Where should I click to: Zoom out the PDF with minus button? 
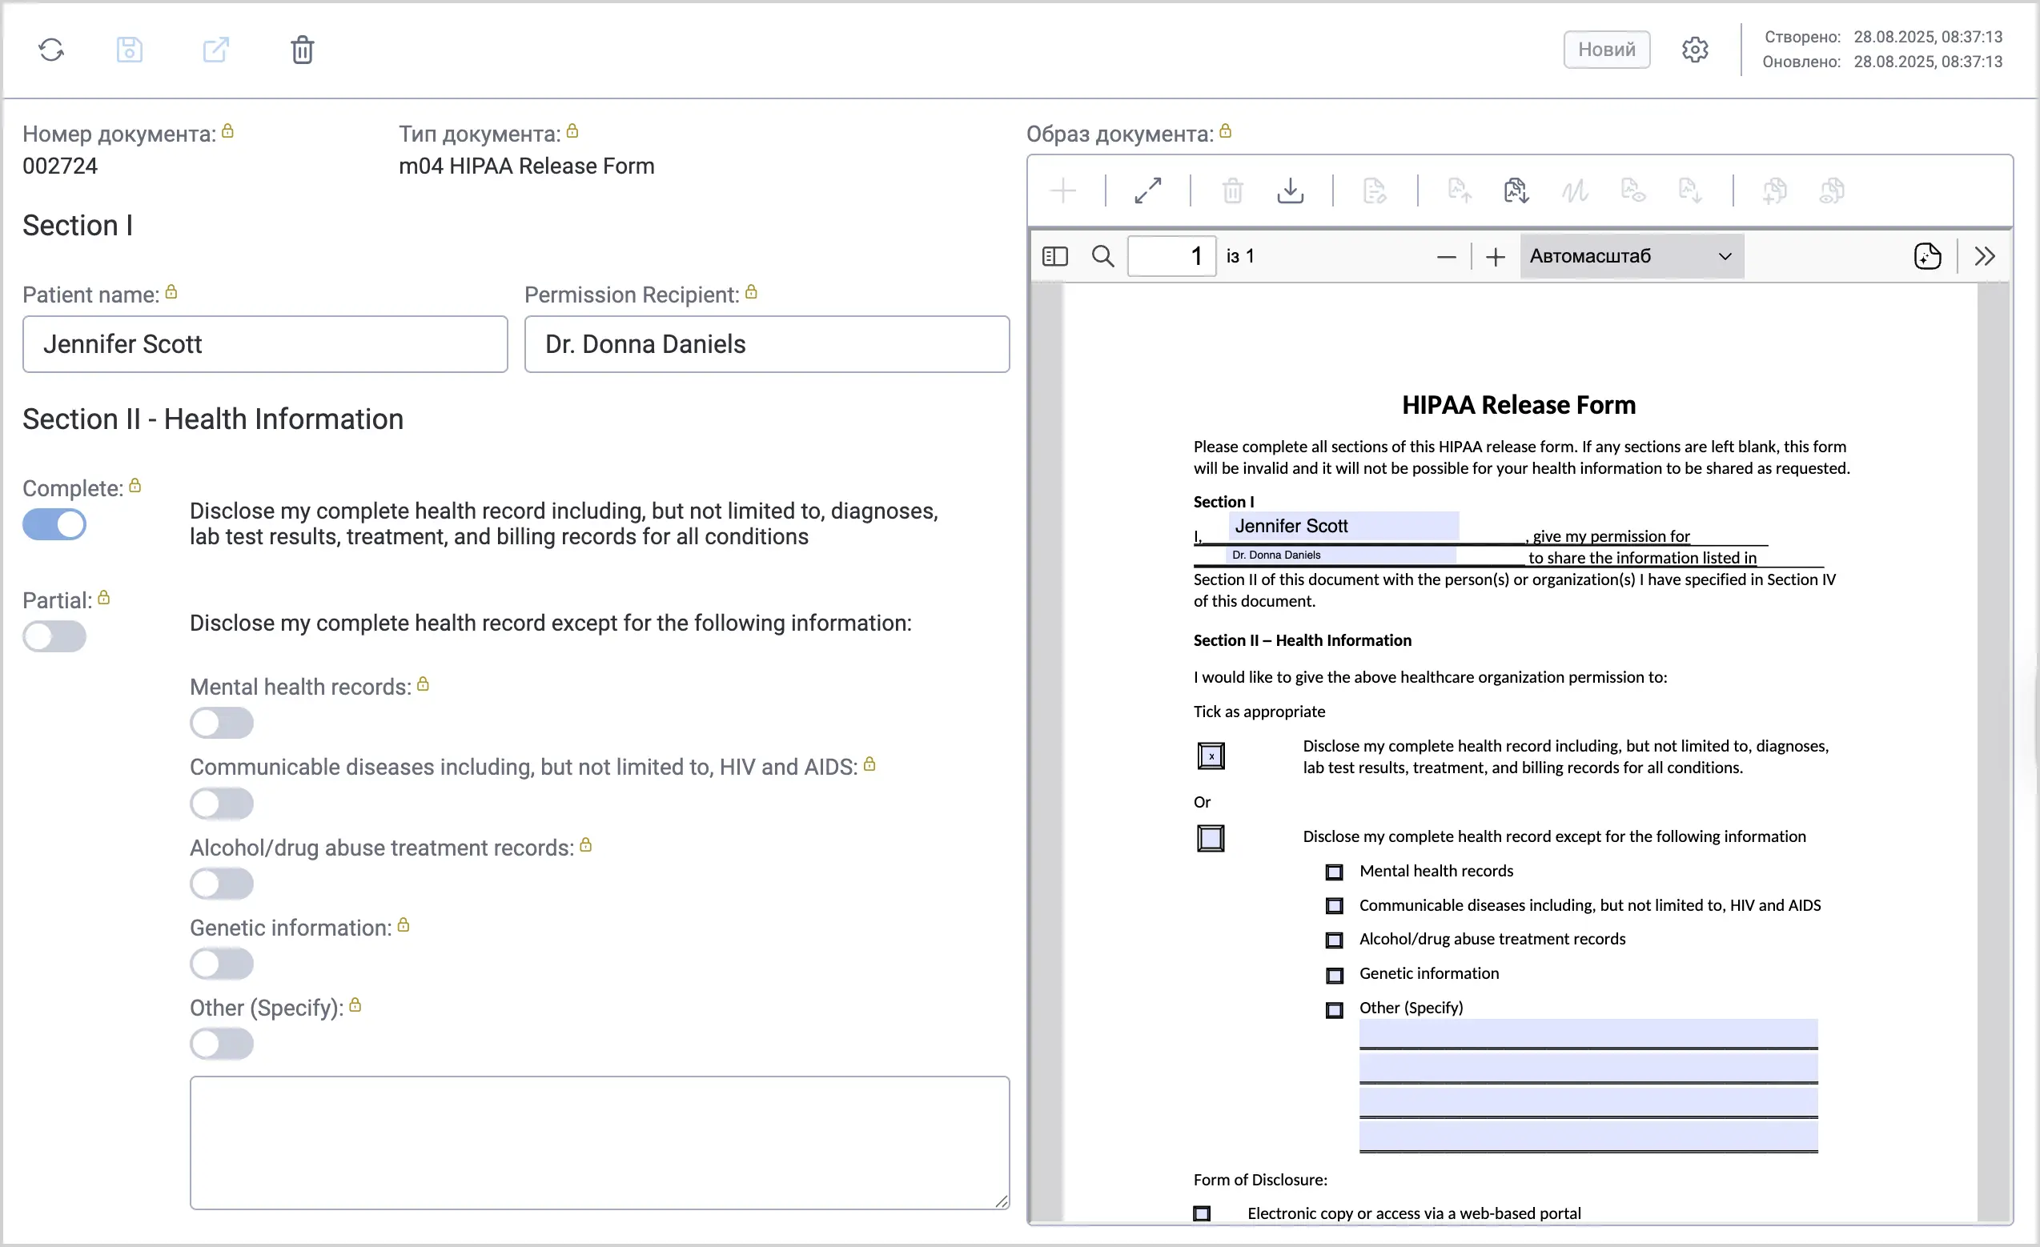click(1447, 258)
